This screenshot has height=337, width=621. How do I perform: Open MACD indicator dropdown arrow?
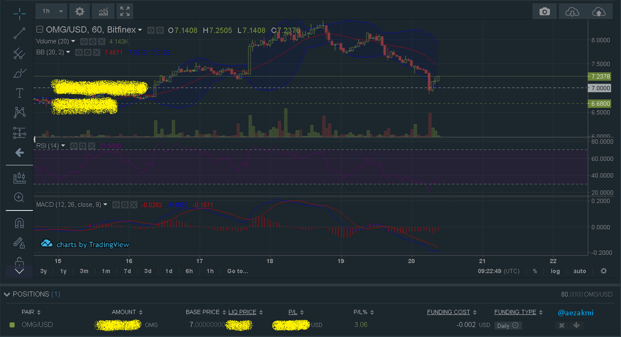point(105,205)
